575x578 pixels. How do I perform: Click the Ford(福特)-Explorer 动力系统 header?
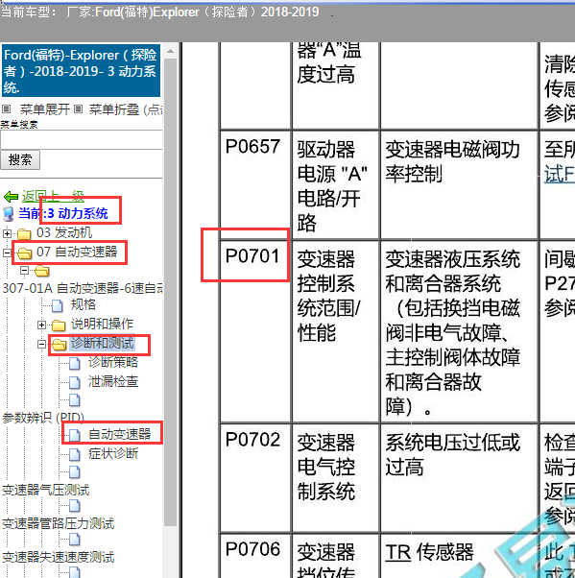click(x=81, y=71)
